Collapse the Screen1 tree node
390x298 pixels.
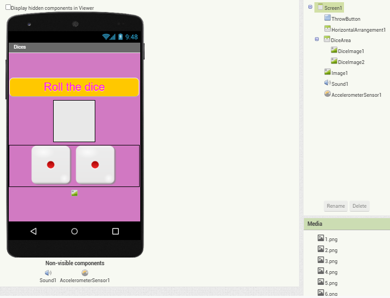(311, 7)
